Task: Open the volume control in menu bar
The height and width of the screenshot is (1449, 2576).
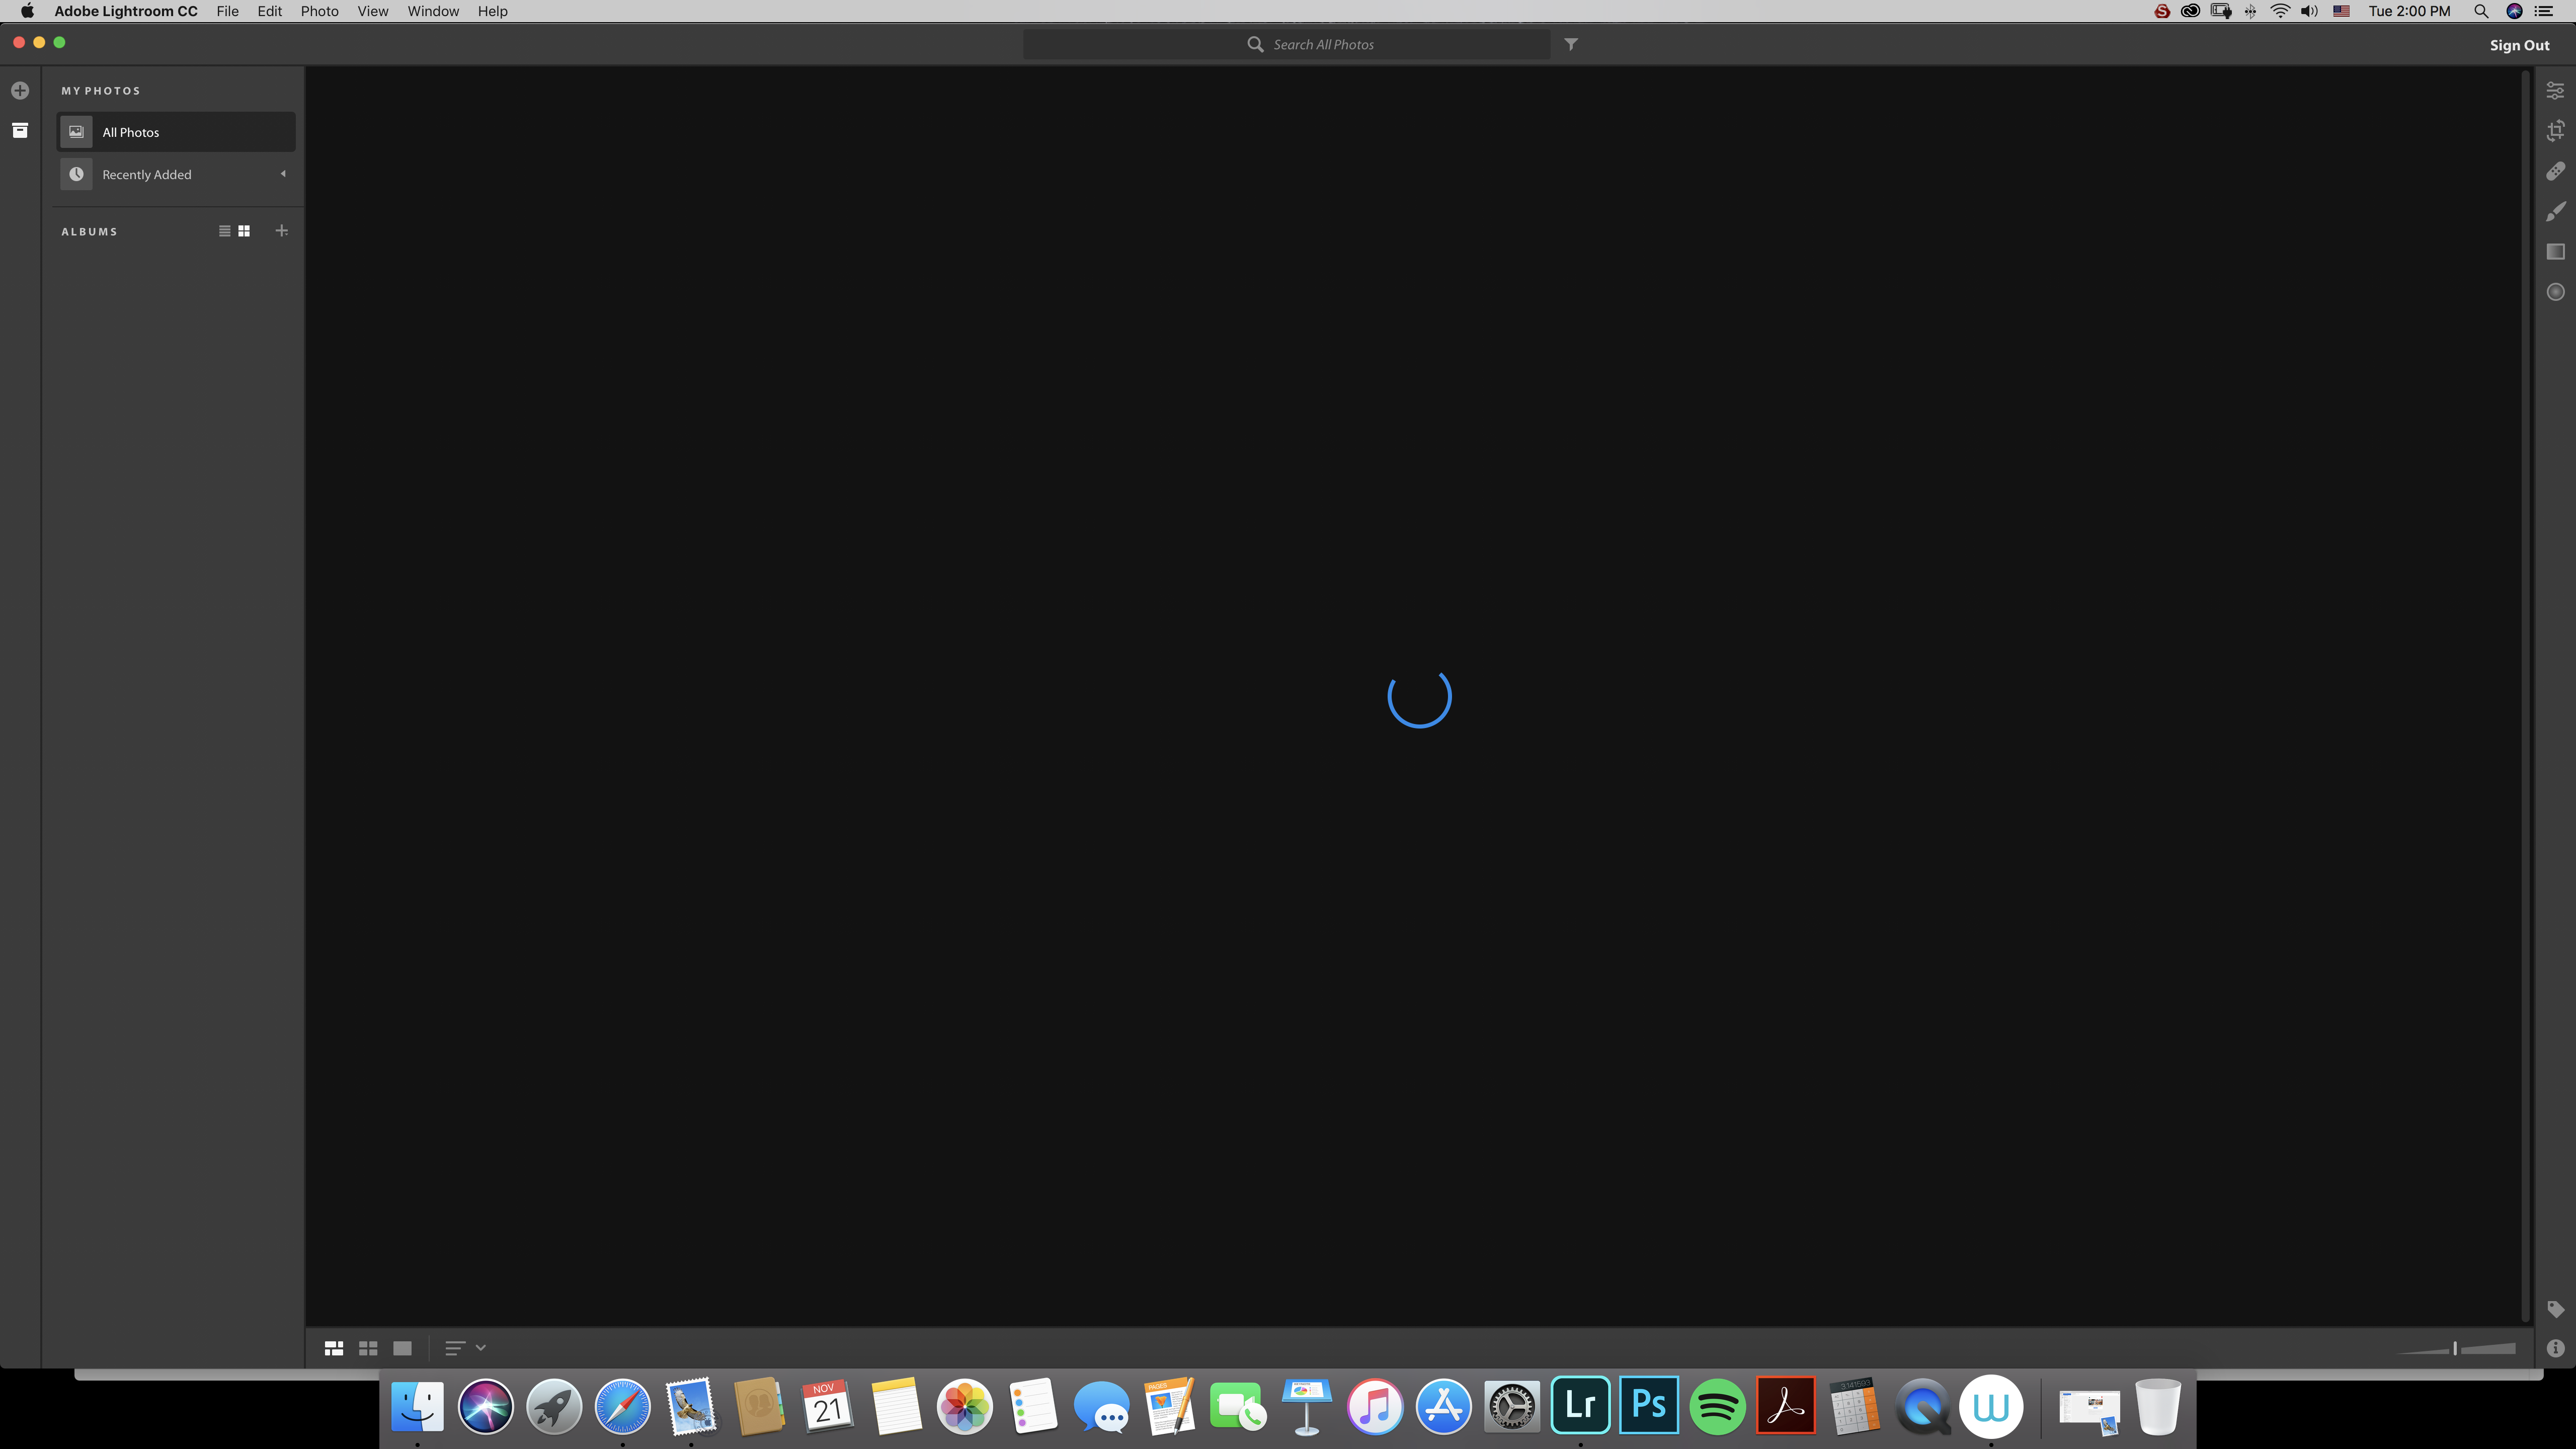Action: [2309, 11]
